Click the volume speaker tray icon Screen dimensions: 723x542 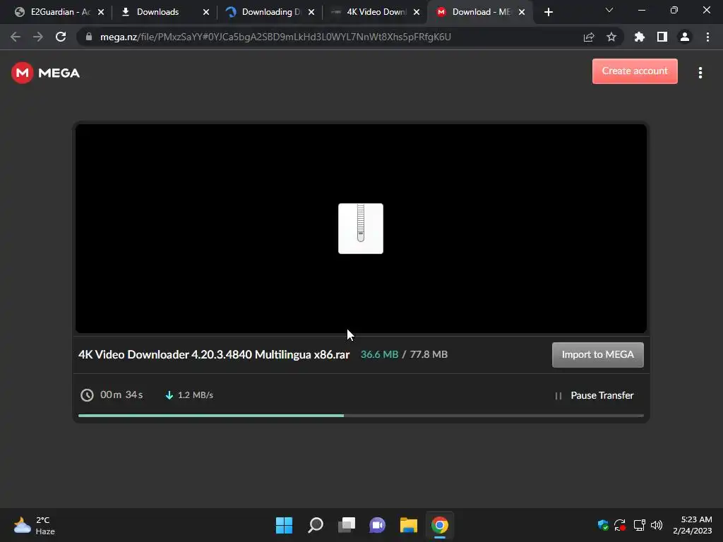656,525
